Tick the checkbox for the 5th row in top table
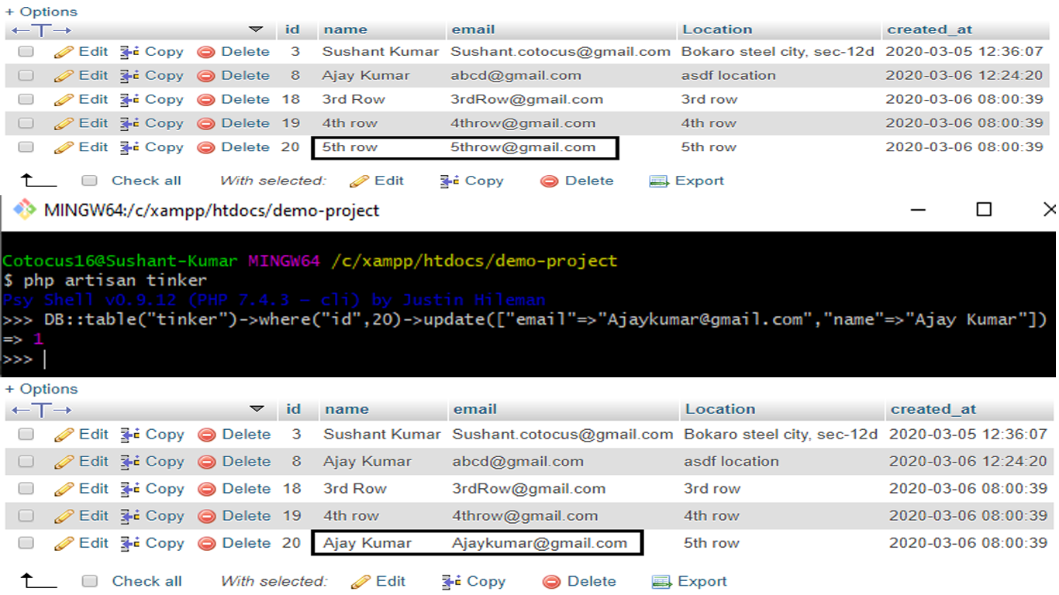Screen dimensions: 1059x595 point(26,147)
